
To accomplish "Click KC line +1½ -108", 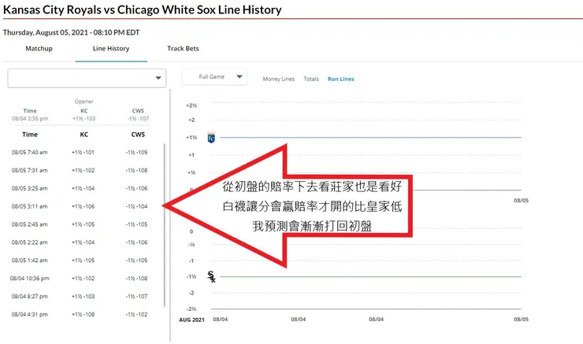I will point(84,314).
